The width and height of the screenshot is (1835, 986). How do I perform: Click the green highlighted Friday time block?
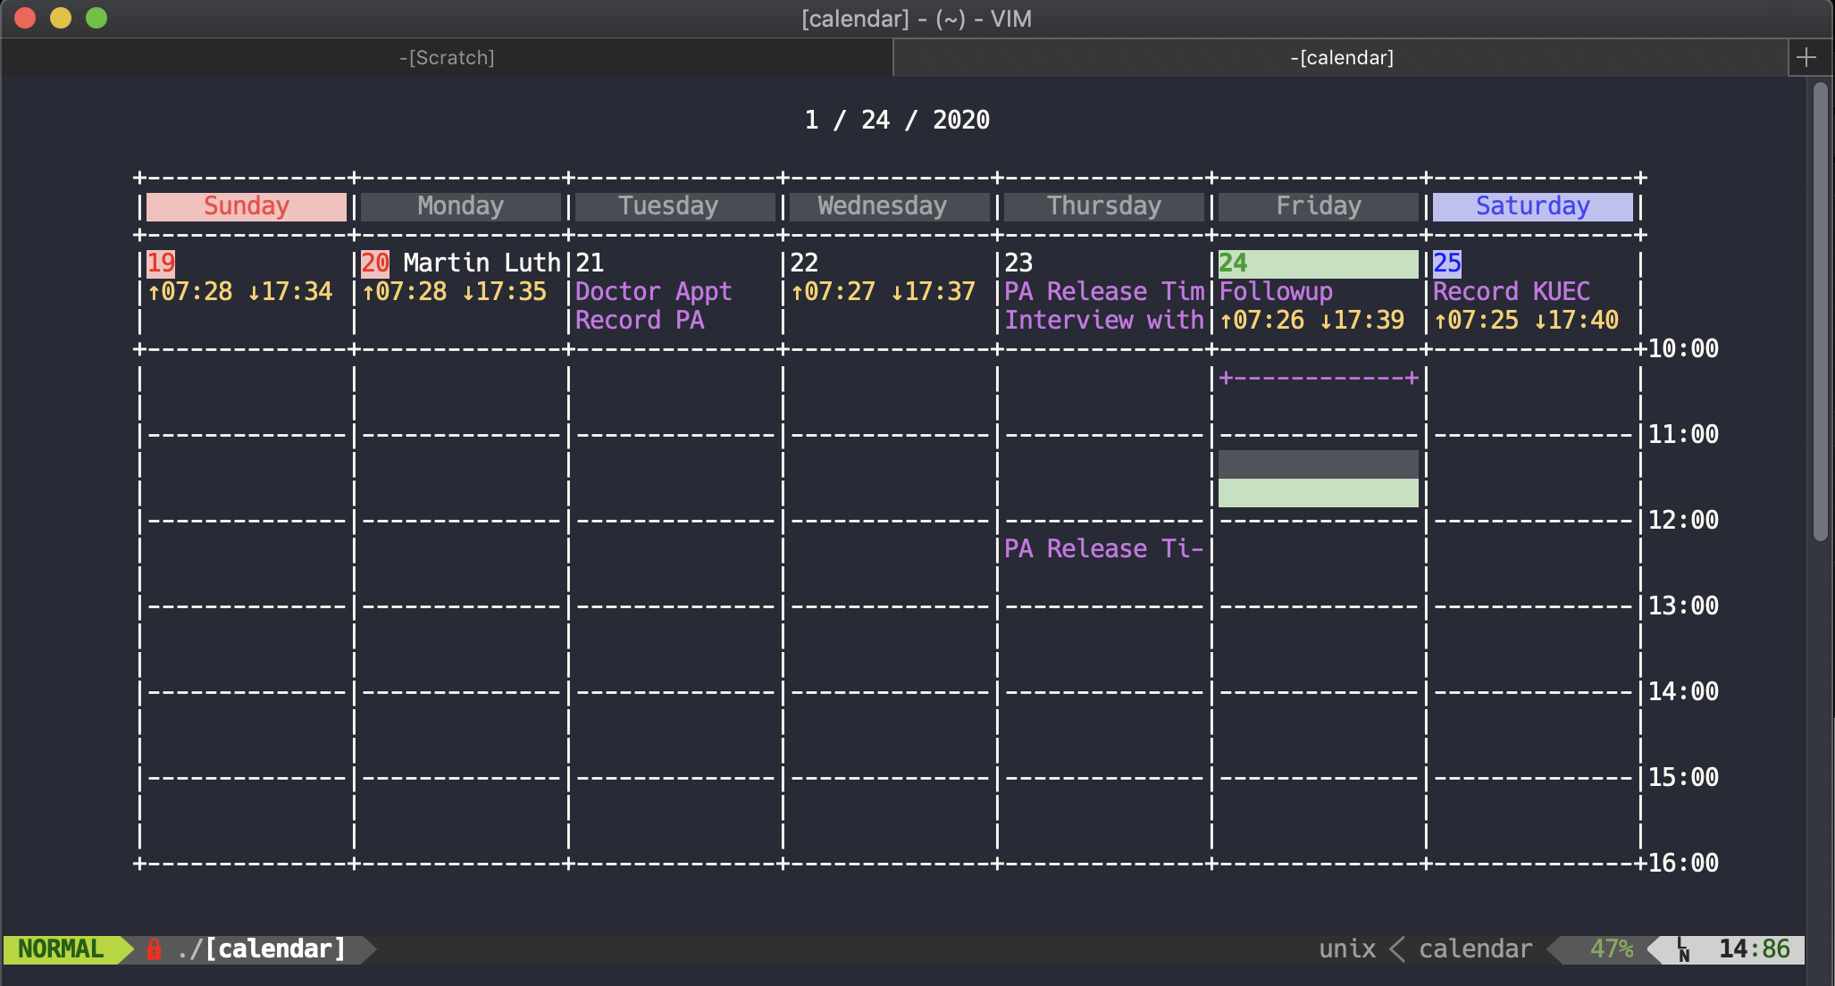(x=1318, y=493)
